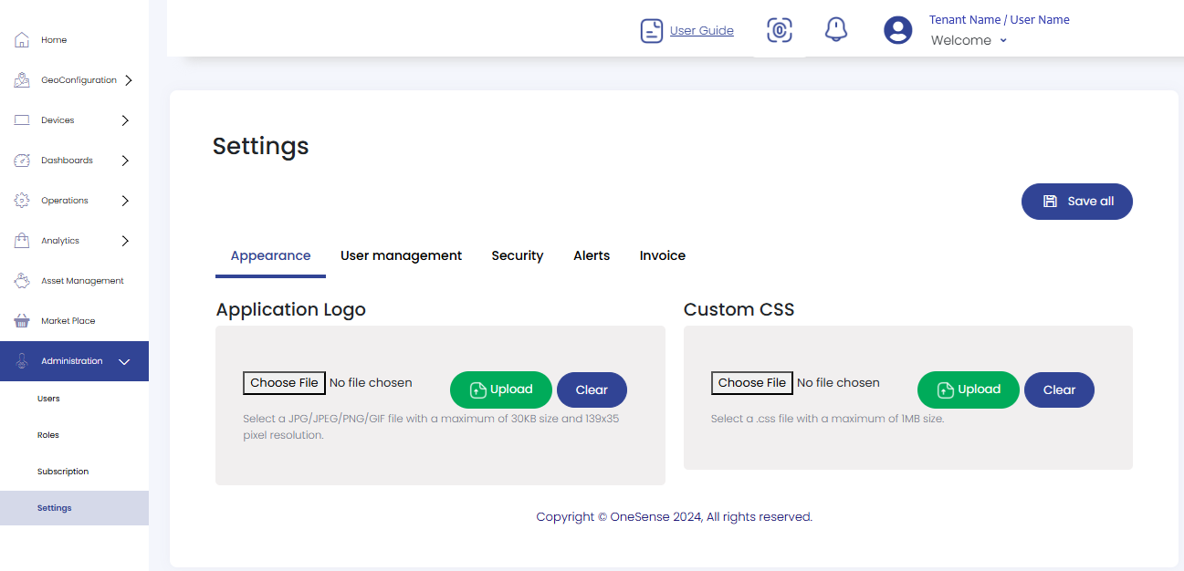The image size is (1184, 571).
Task: Click the notification bell icon
Action: point(836,30)
